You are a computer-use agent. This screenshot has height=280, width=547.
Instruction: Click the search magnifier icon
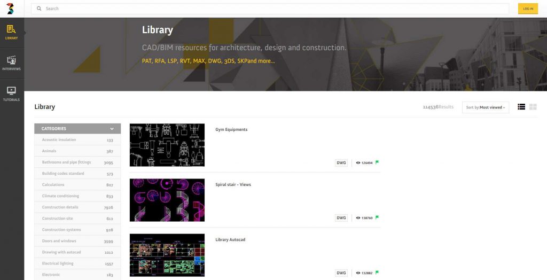coord(39,9)
